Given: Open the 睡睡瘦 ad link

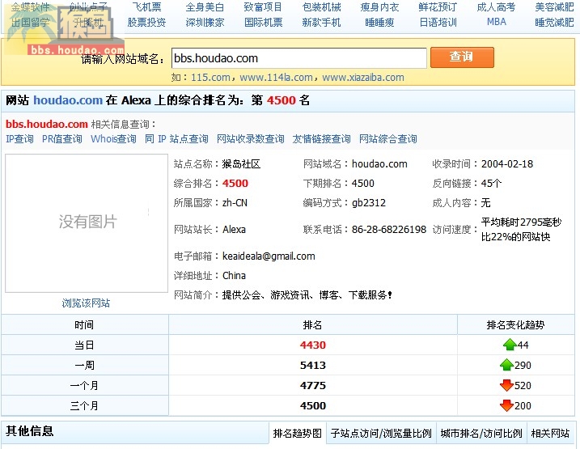Looking at the screenshot, I should click(x=379, y=22).
